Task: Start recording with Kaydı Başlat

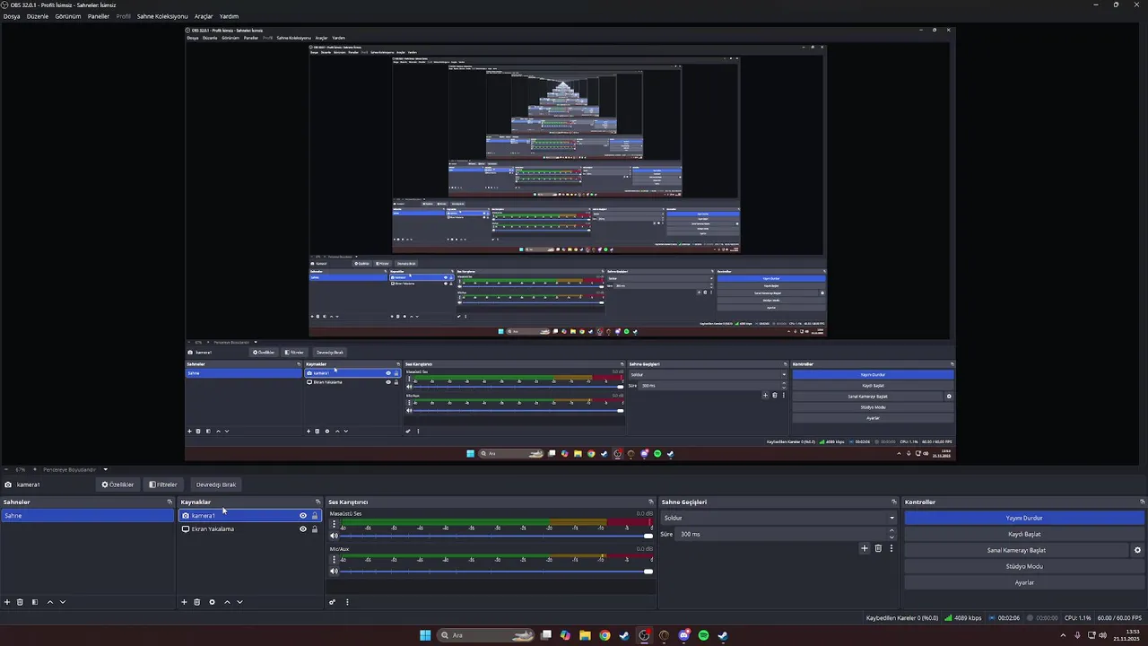Action: click(x=1024, y=534)
